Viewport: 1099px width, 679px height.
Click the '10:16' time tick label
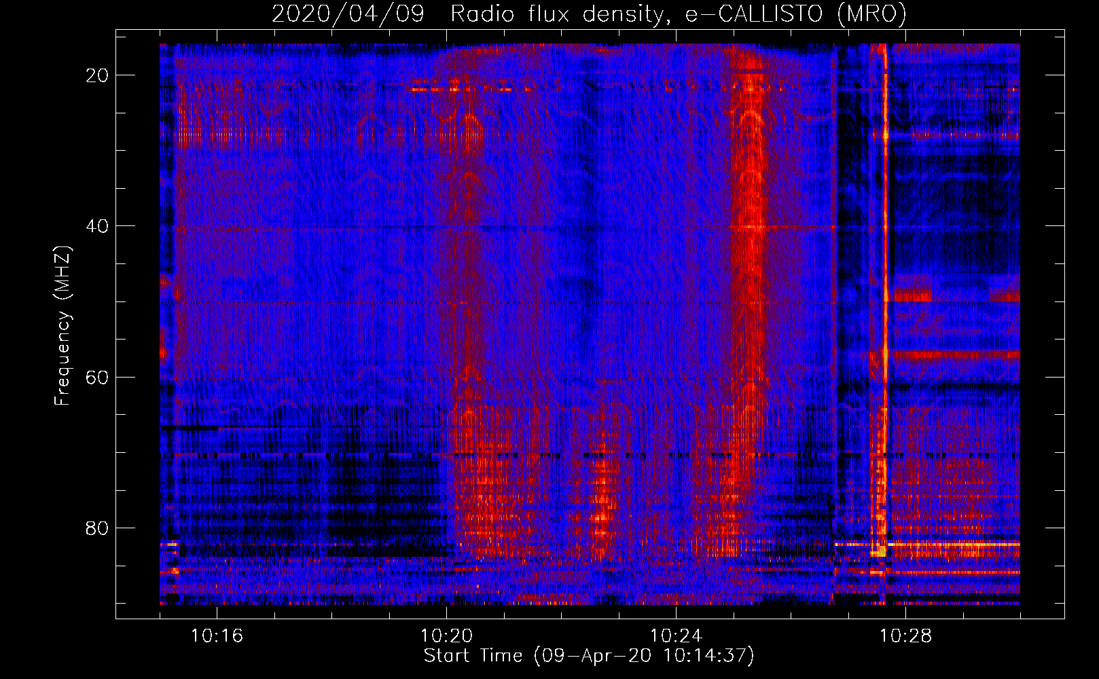click(217, 636)
